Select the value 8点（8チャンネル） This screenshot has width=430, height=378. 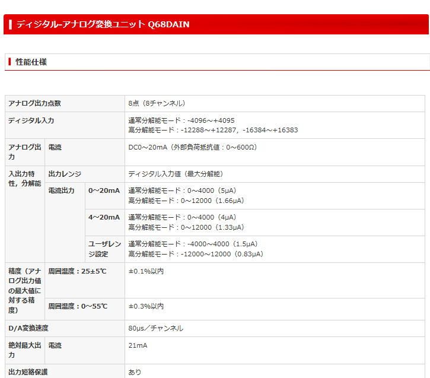pyautogui.click(x=157, y=103)
